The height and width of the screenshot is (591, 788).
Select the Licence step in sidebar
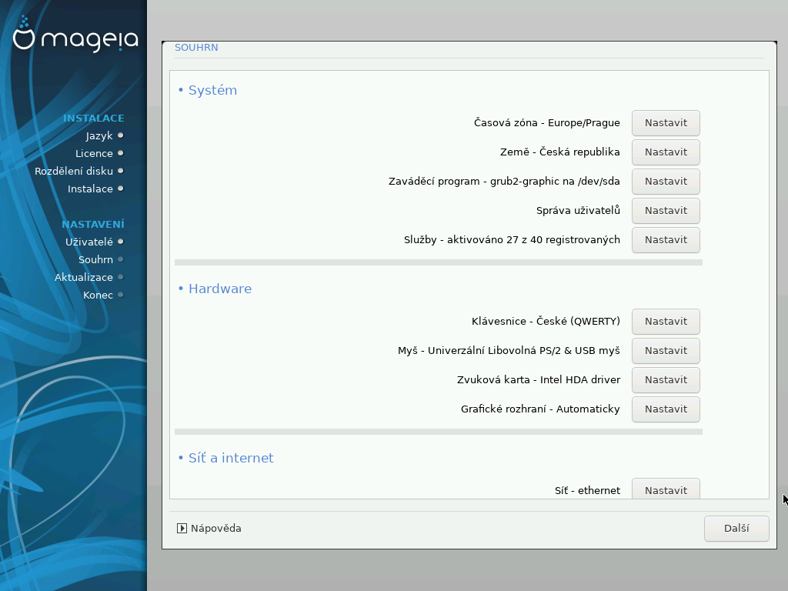94,153
